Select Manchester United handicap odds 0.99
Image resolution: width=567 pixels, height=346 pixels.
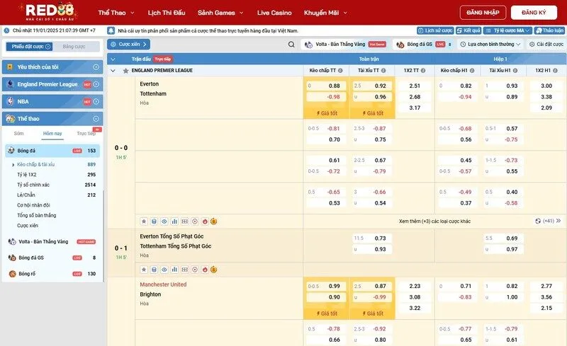pos(326,286)
